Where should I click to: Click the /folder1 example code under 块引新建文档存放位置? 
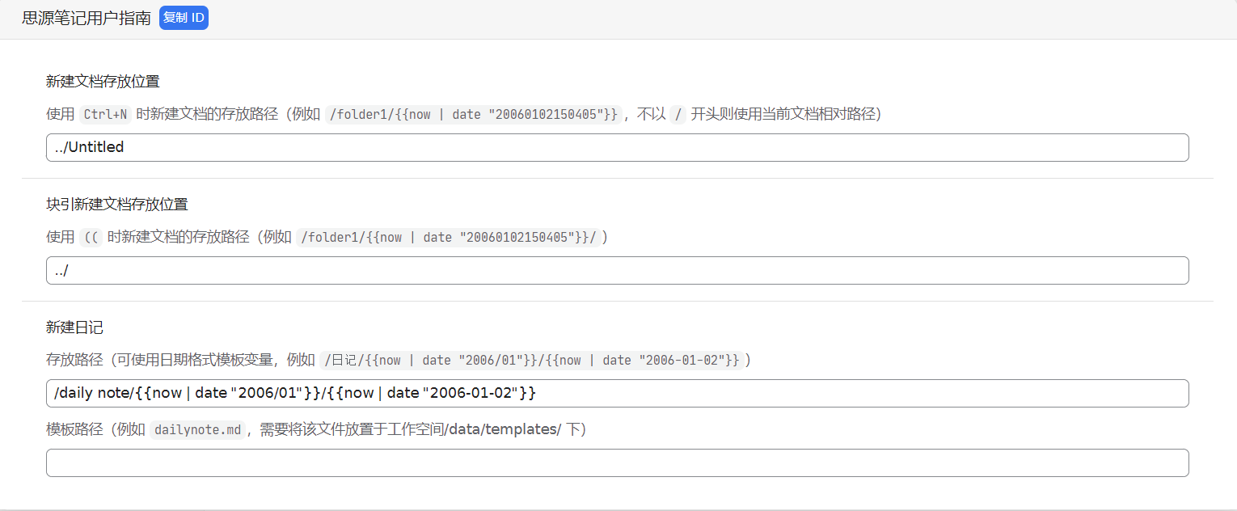click(x=448, y=237)
